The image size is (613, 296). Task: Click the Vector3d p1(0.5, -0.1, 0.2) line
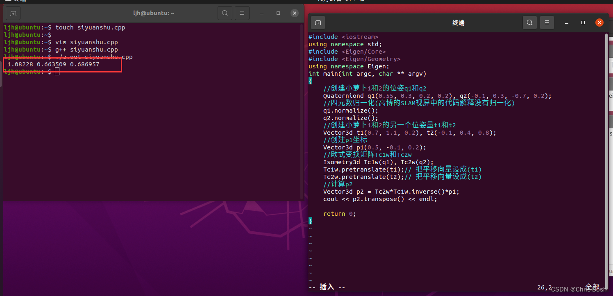tap(375, 147)
